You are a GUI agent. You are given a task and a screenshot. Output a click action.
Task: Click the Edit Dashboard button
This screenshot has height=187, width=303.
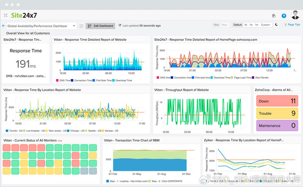point(100,26)
